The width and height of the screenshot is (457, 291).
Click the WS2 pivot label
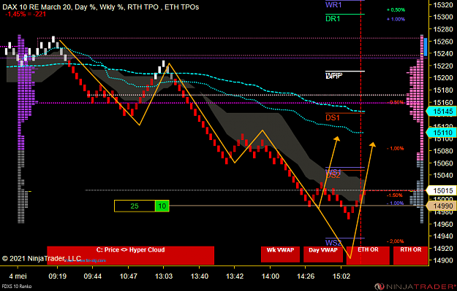click(x=333, y=243)
